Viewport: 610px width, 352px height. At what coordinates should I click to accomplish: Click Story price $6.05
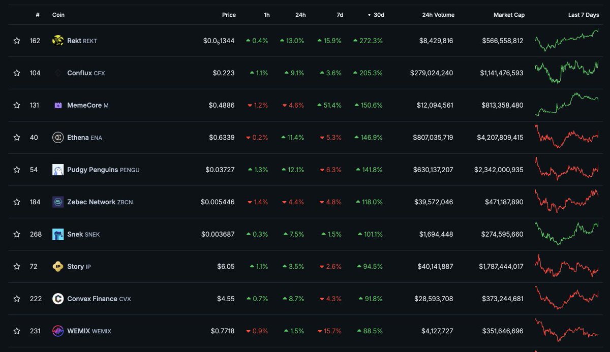(x=226, y=267)
